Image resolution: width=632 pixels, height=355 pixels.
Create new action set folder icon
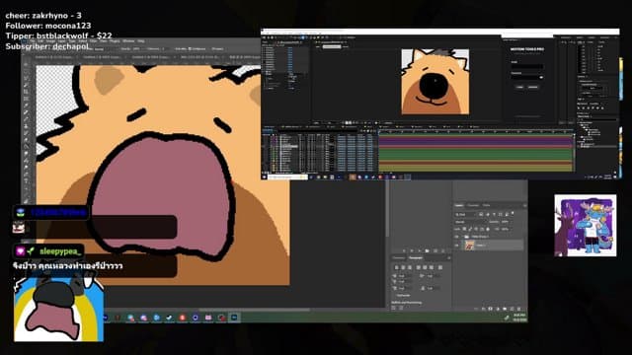click(x=427, y=250)
